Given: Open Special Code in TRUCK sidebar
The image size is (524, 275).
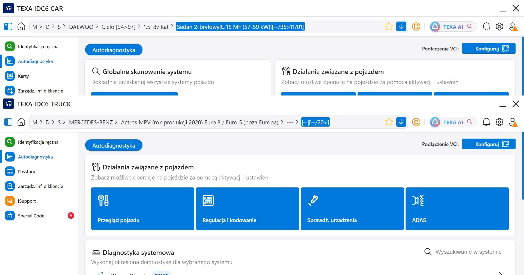Looking at the screenshot, I should point(38,216).
